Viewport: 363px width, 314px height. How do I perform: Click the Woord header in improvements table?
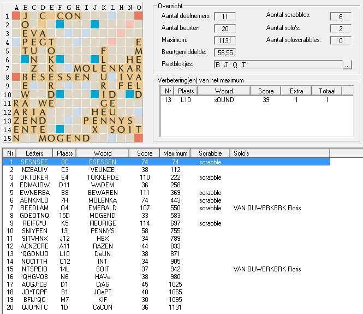pos(224,91)
